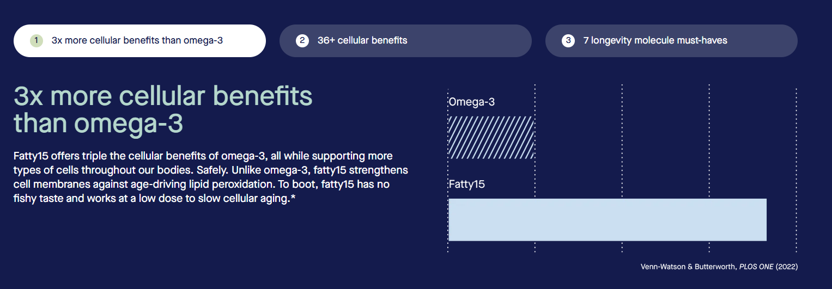This screenshot has height=289, width=832.
Task: Select the "3x more cellular benefits than omega-3" tab
Action: pos(139,41)
